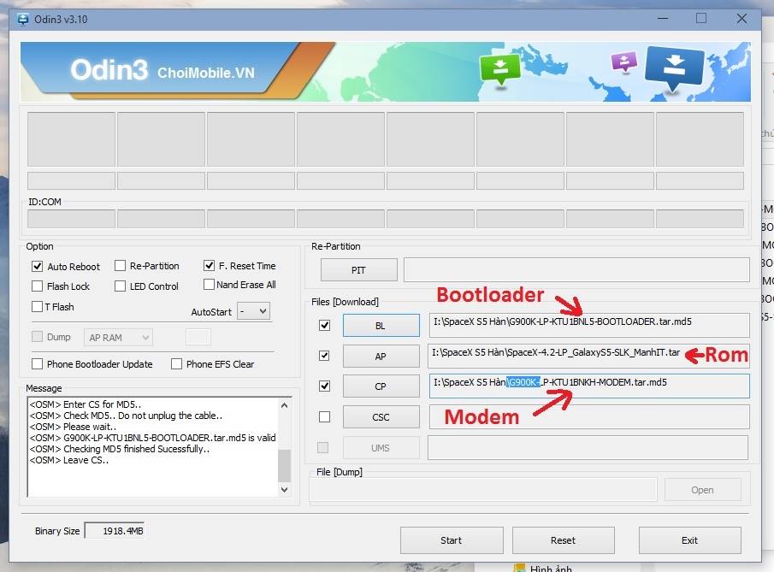Click the BL file browse button
Image resolution: width=774 pixels, height=572 pixels.
381,326
